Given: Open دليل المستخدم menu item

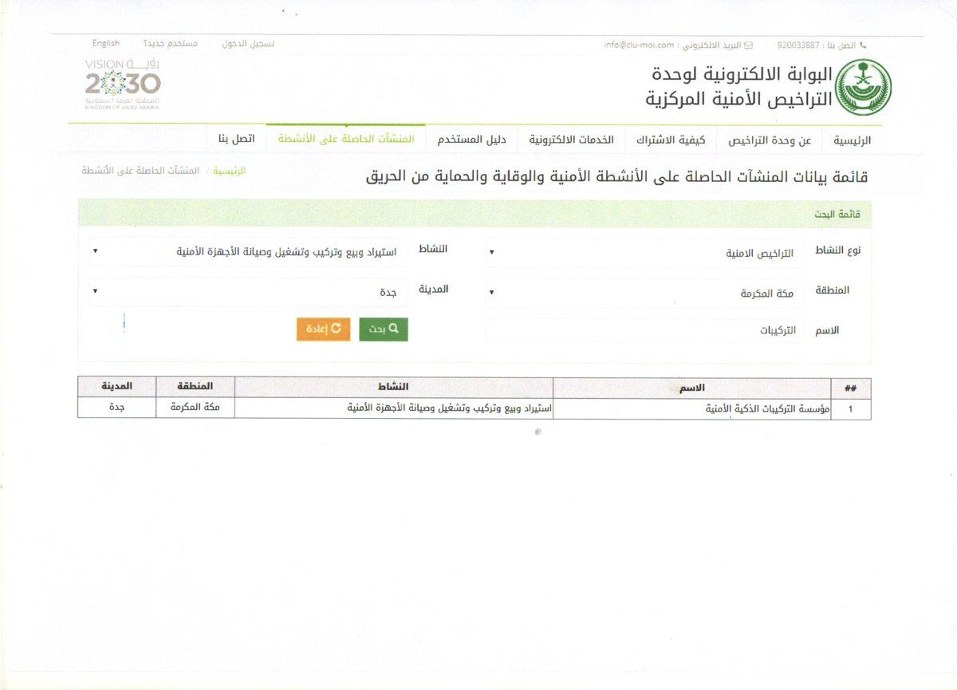Looking at the screenshot, I should [x=471, y=140].
